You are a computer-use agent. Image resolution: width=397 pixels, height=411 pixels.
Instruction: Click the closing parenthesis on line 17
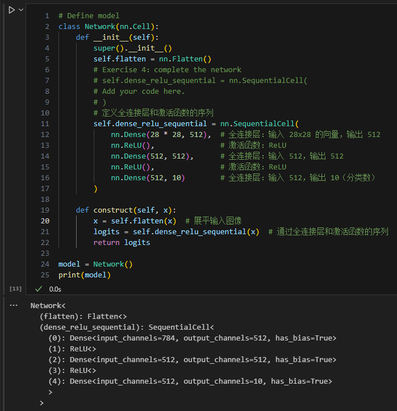(95, 189)
